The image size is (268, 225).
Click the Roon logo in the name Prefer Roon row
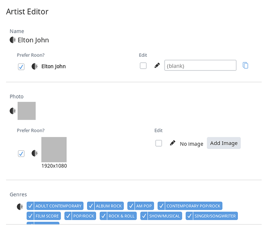[x=35, y=66]
